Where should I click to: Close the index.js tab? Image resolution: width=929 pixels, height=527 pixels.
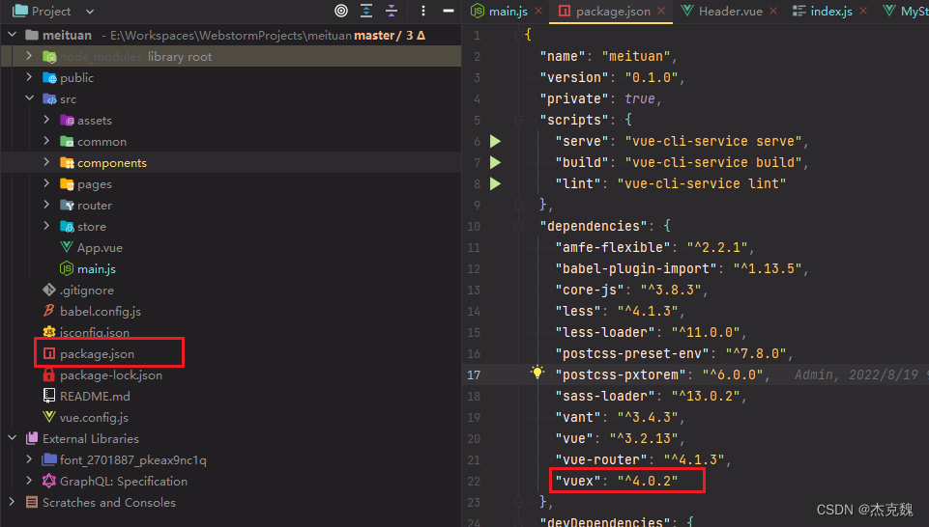click(x=863, y=12)
